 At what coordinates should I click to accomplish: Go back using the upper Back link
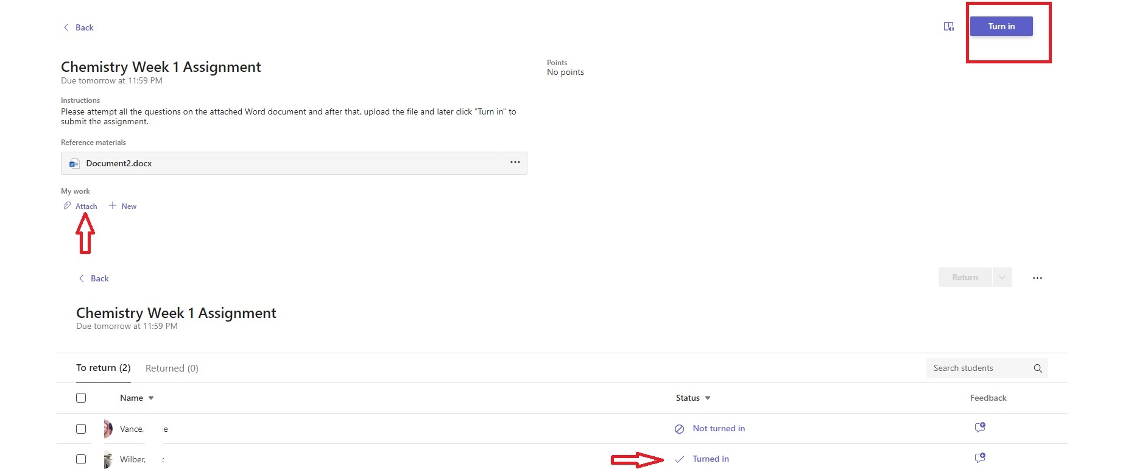coord(79,27)
